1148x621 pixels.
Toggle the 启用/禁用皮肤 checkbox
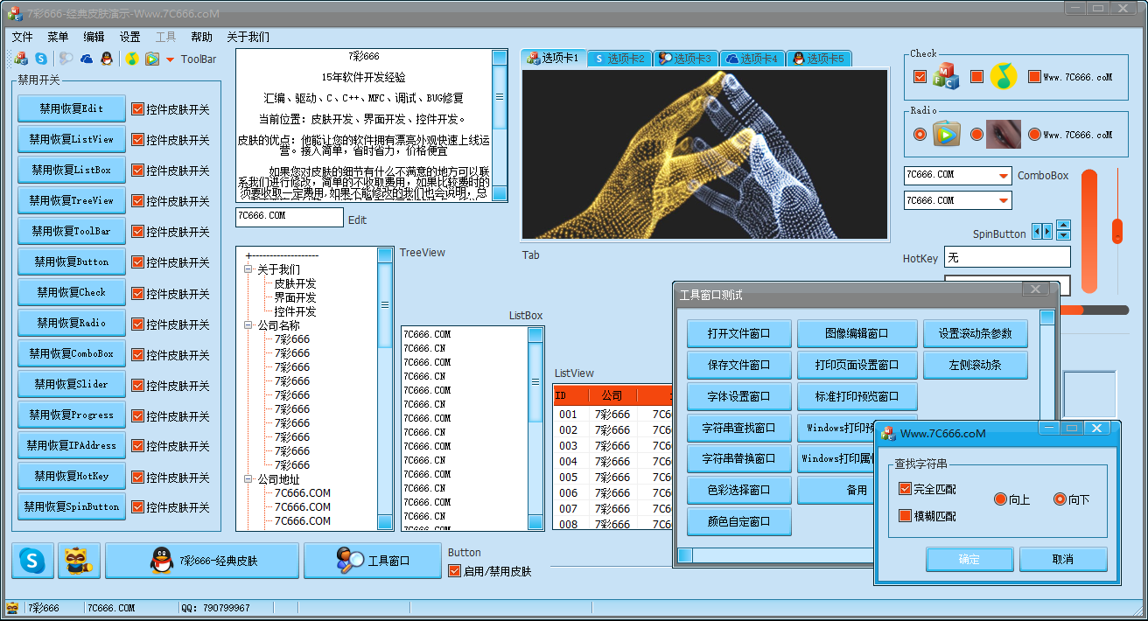point(454,571)
